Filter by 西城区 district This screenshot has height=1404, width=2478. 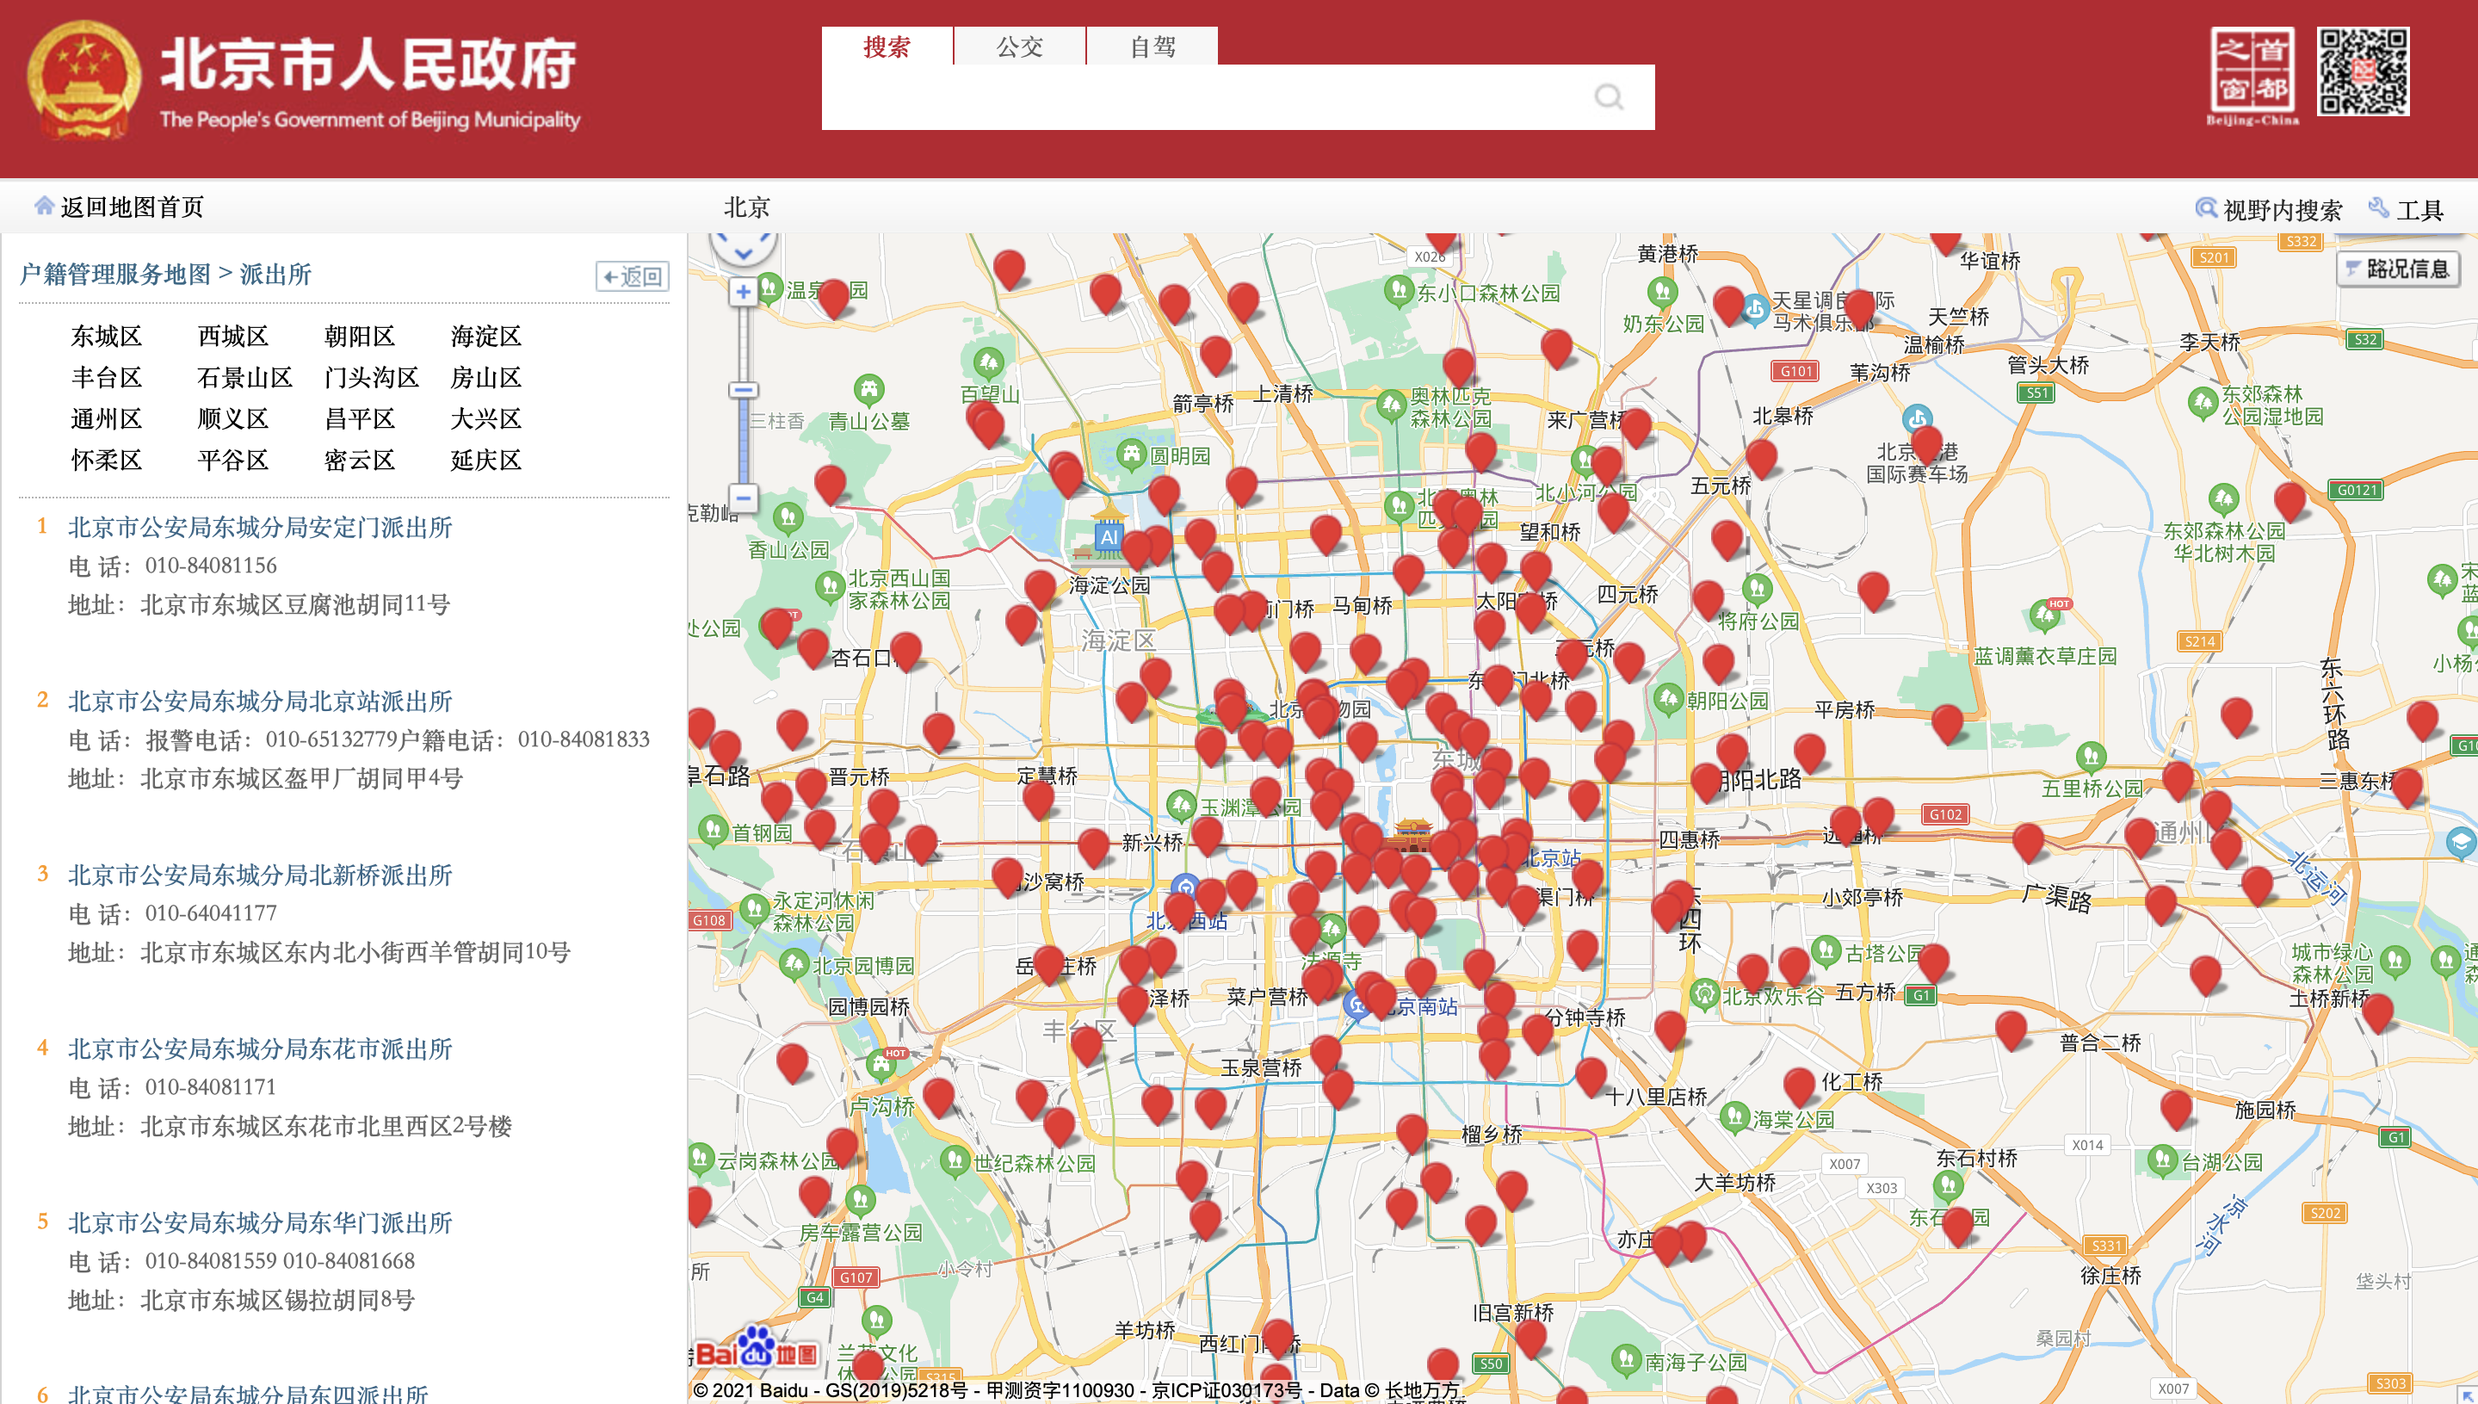232,336
